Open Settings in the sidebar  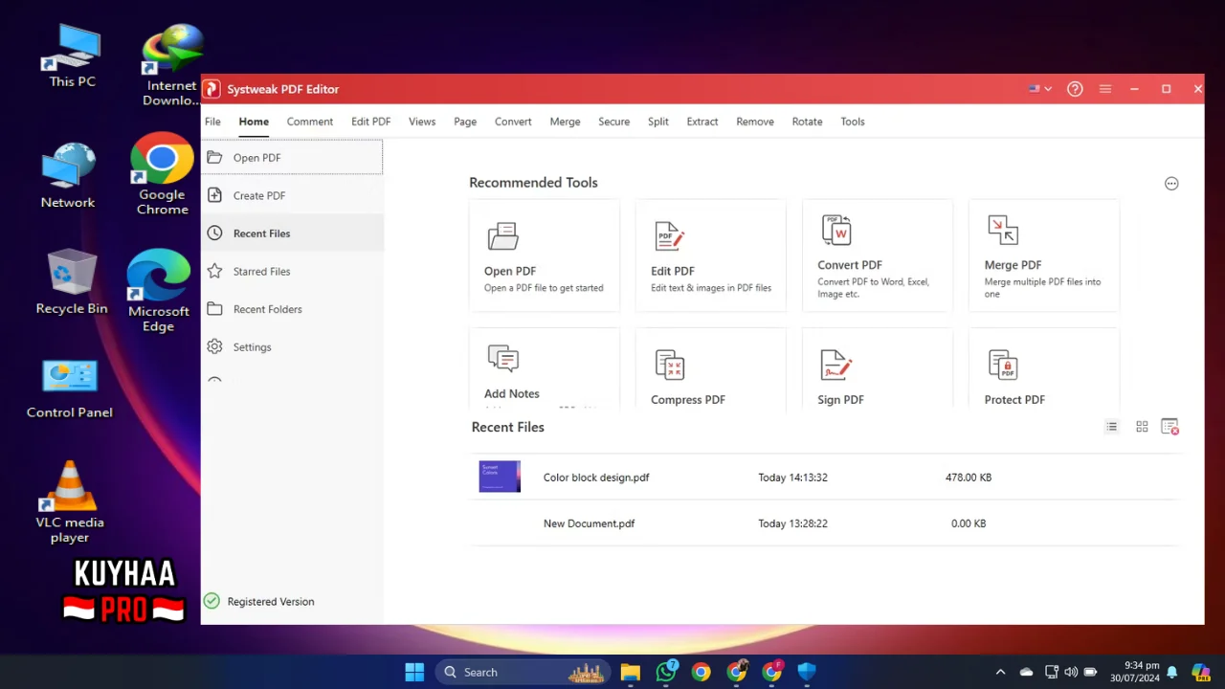pos(292,346)
